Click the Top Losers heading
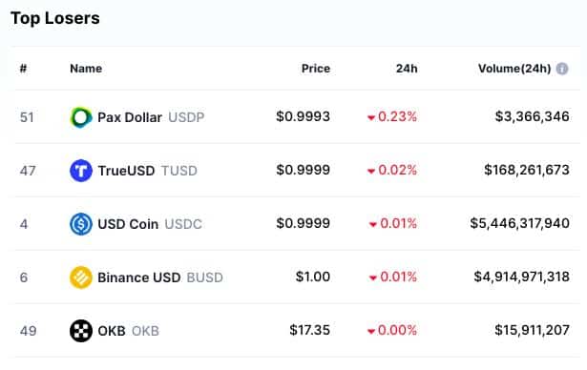The height and width of the screenshot is (370, 587). click(55, 18)
